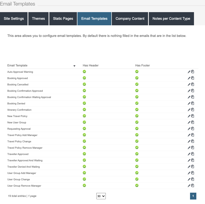Image resolution: width=205 pixels, height=204 pixels.
Task: Click the pencil icon for Itinerary Confirmation
Action: coord(189,110)
